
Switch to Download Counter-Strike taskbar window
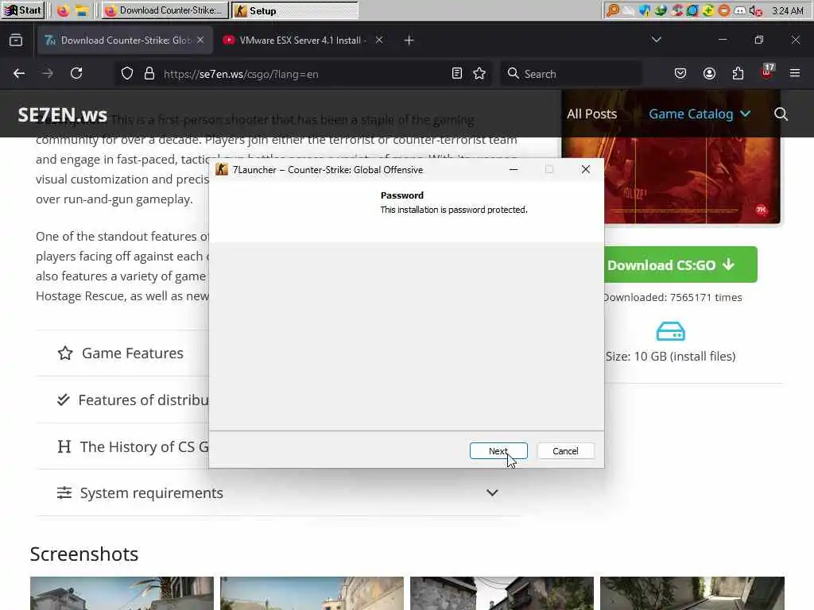(x=165, y=10)
